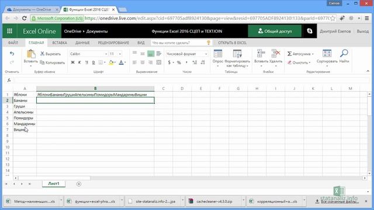Screen dimensions: 374x210
Task: Select cell A7 containing Вишня
Action: (25, 129)
